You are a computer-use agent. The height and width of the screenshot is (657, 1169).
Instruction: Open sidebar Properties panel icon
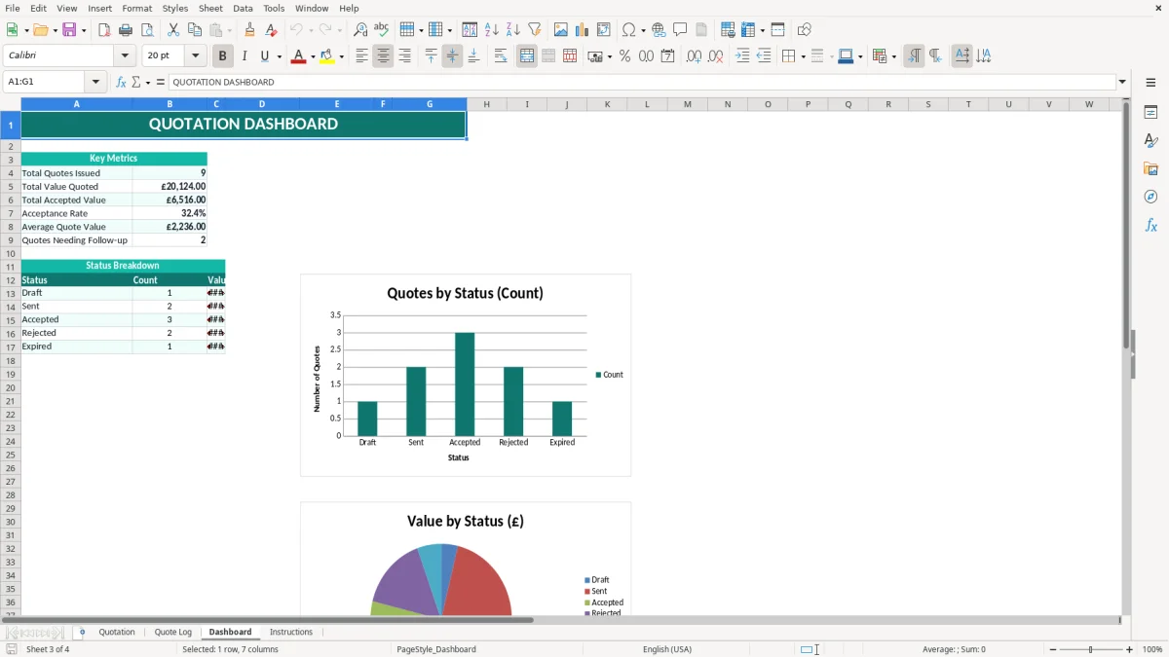pos(1150,112)
